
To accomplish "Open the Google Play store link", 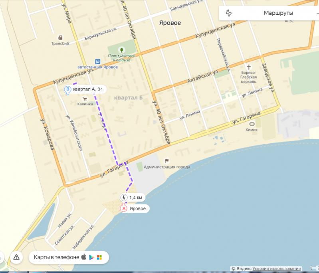I will [x=91, y=257].
